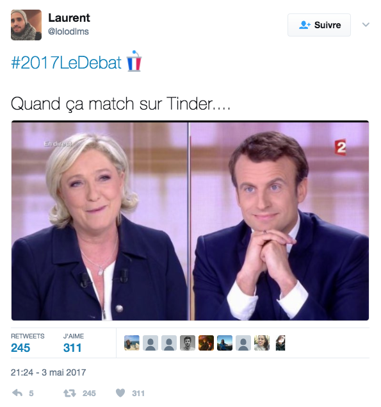Expand the tweet options chevron
The height and width of the screenshot is (407, 381).
366,24
